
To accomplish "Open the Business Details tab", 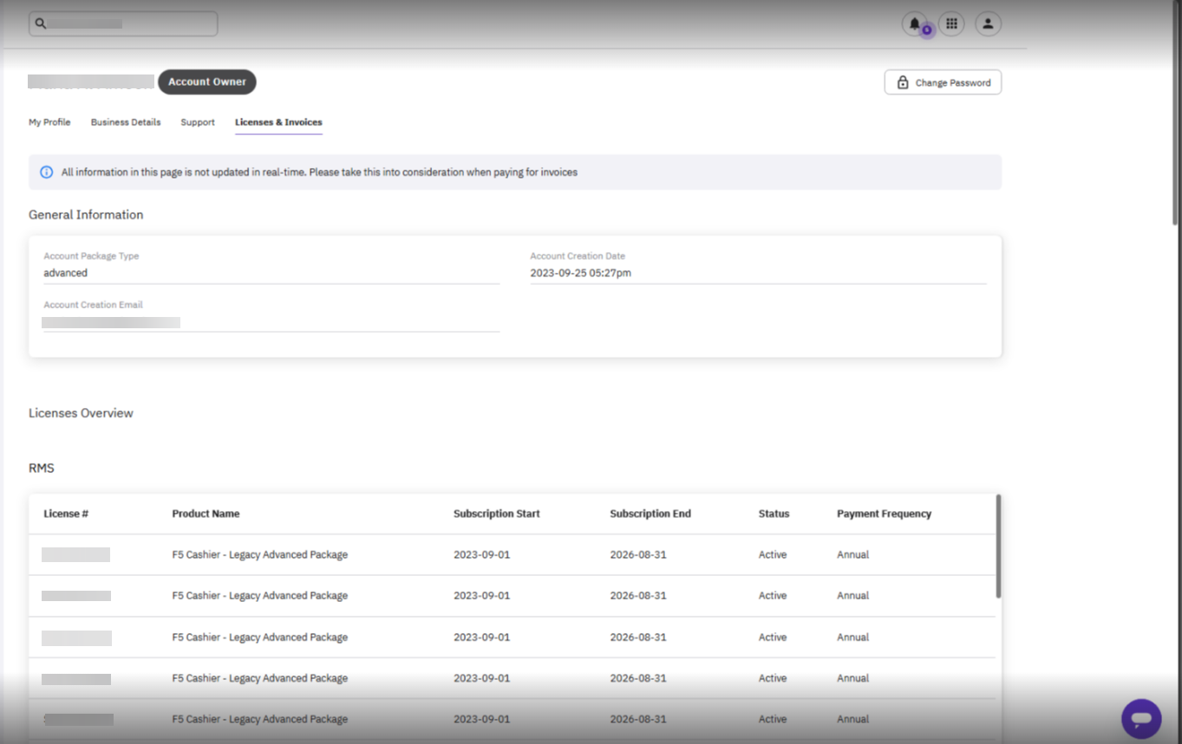I will tap(126, 122).
